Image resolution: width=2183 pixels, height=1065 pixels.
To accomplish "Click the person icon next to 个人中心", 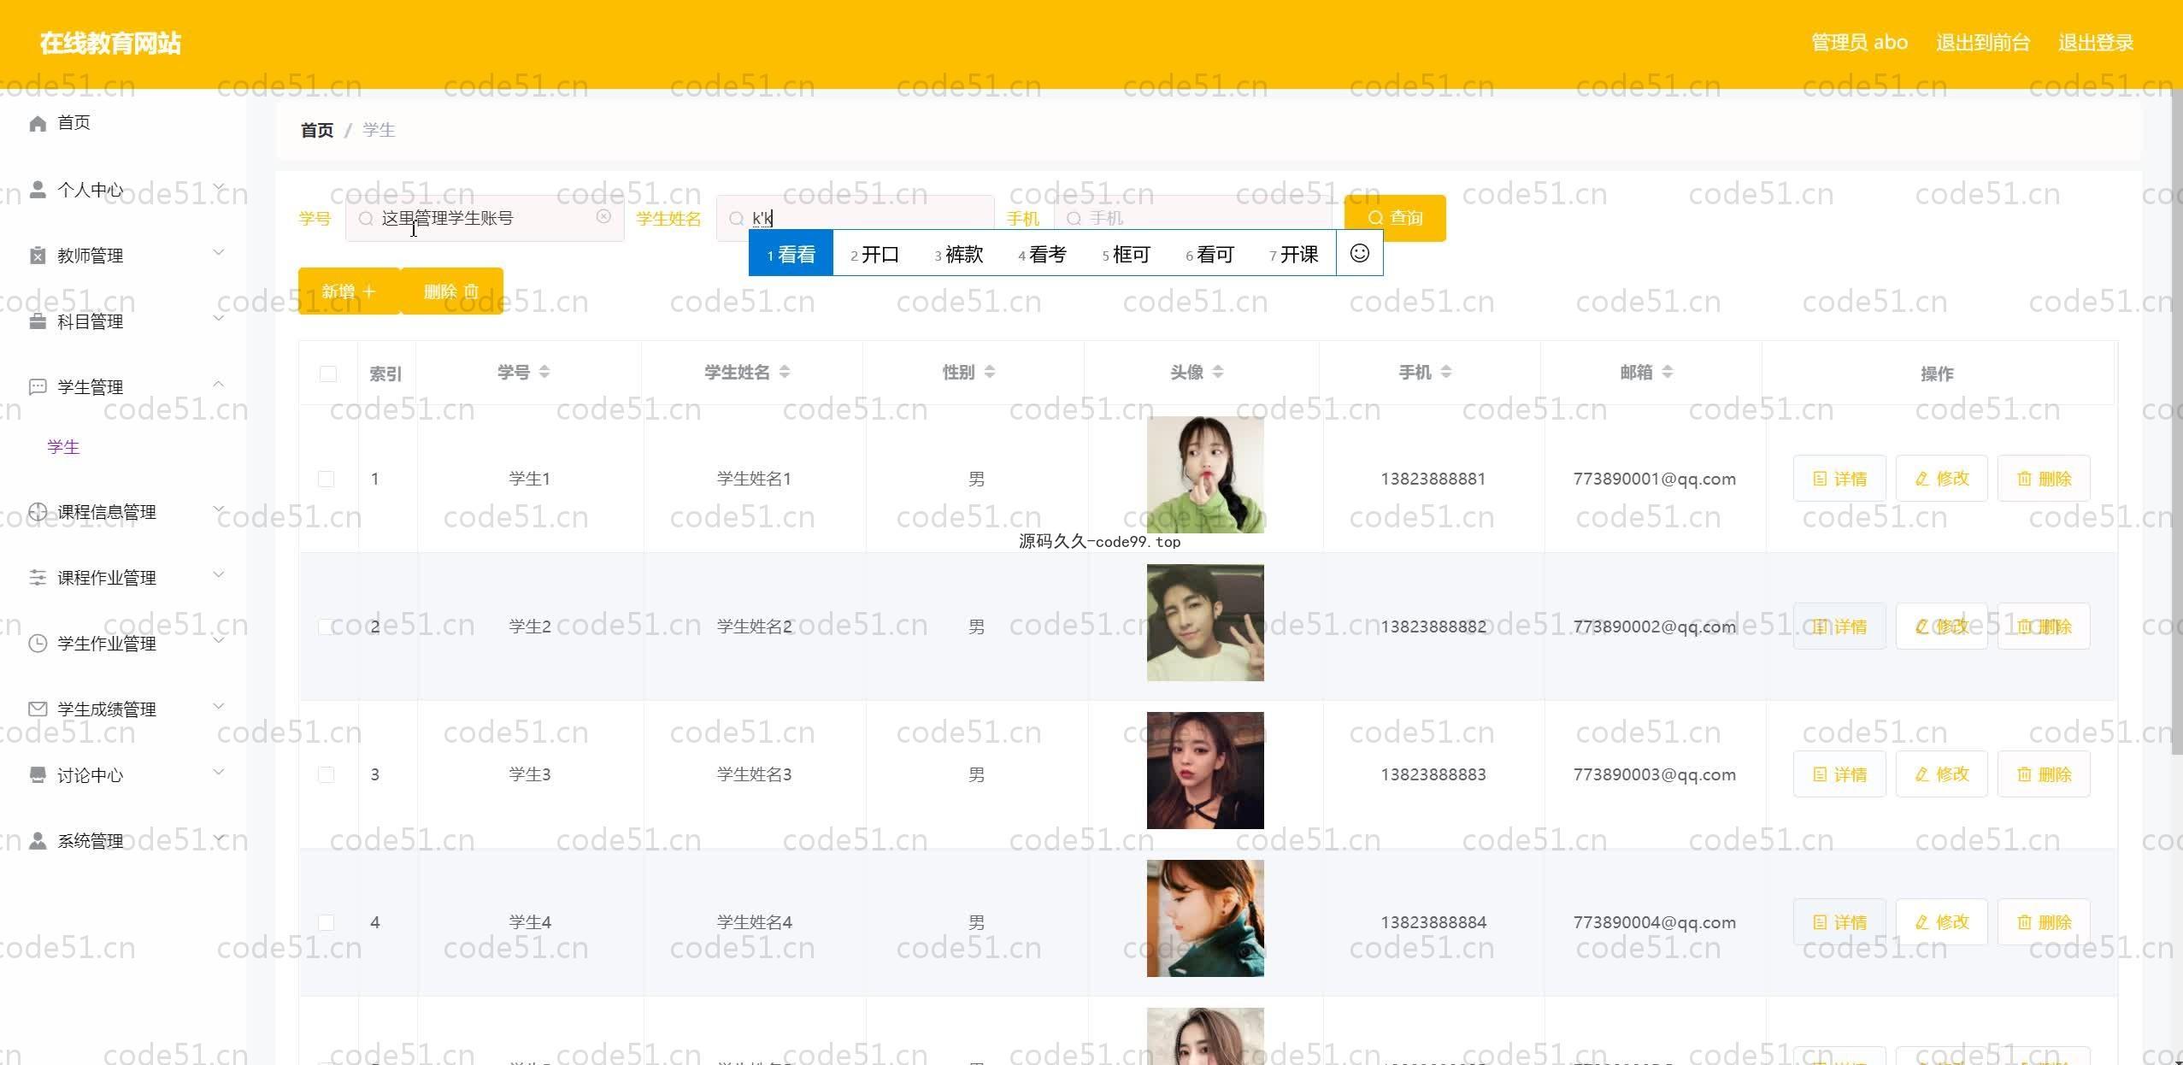I will [38, 190].
